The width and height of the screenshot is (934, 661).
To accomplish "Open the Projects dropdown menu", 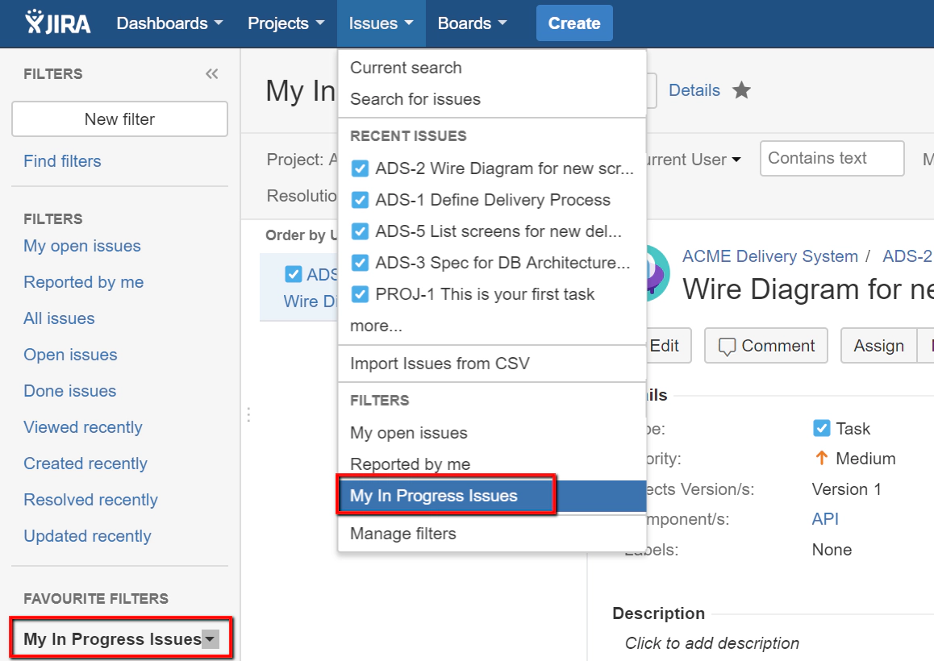I will point(286,23).
